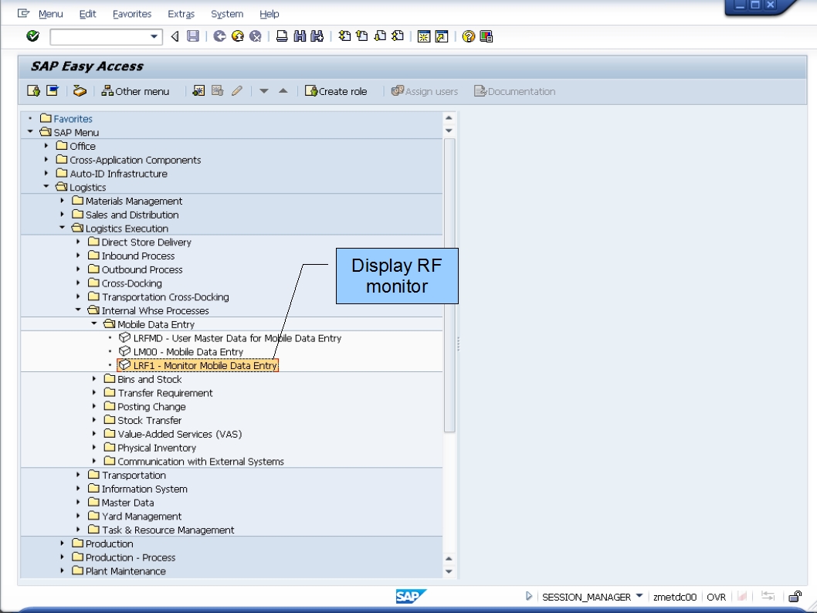Open the System menu
The height and width of the screenshot is (613, 817).
pyautogui.click(x=227, y=14)
